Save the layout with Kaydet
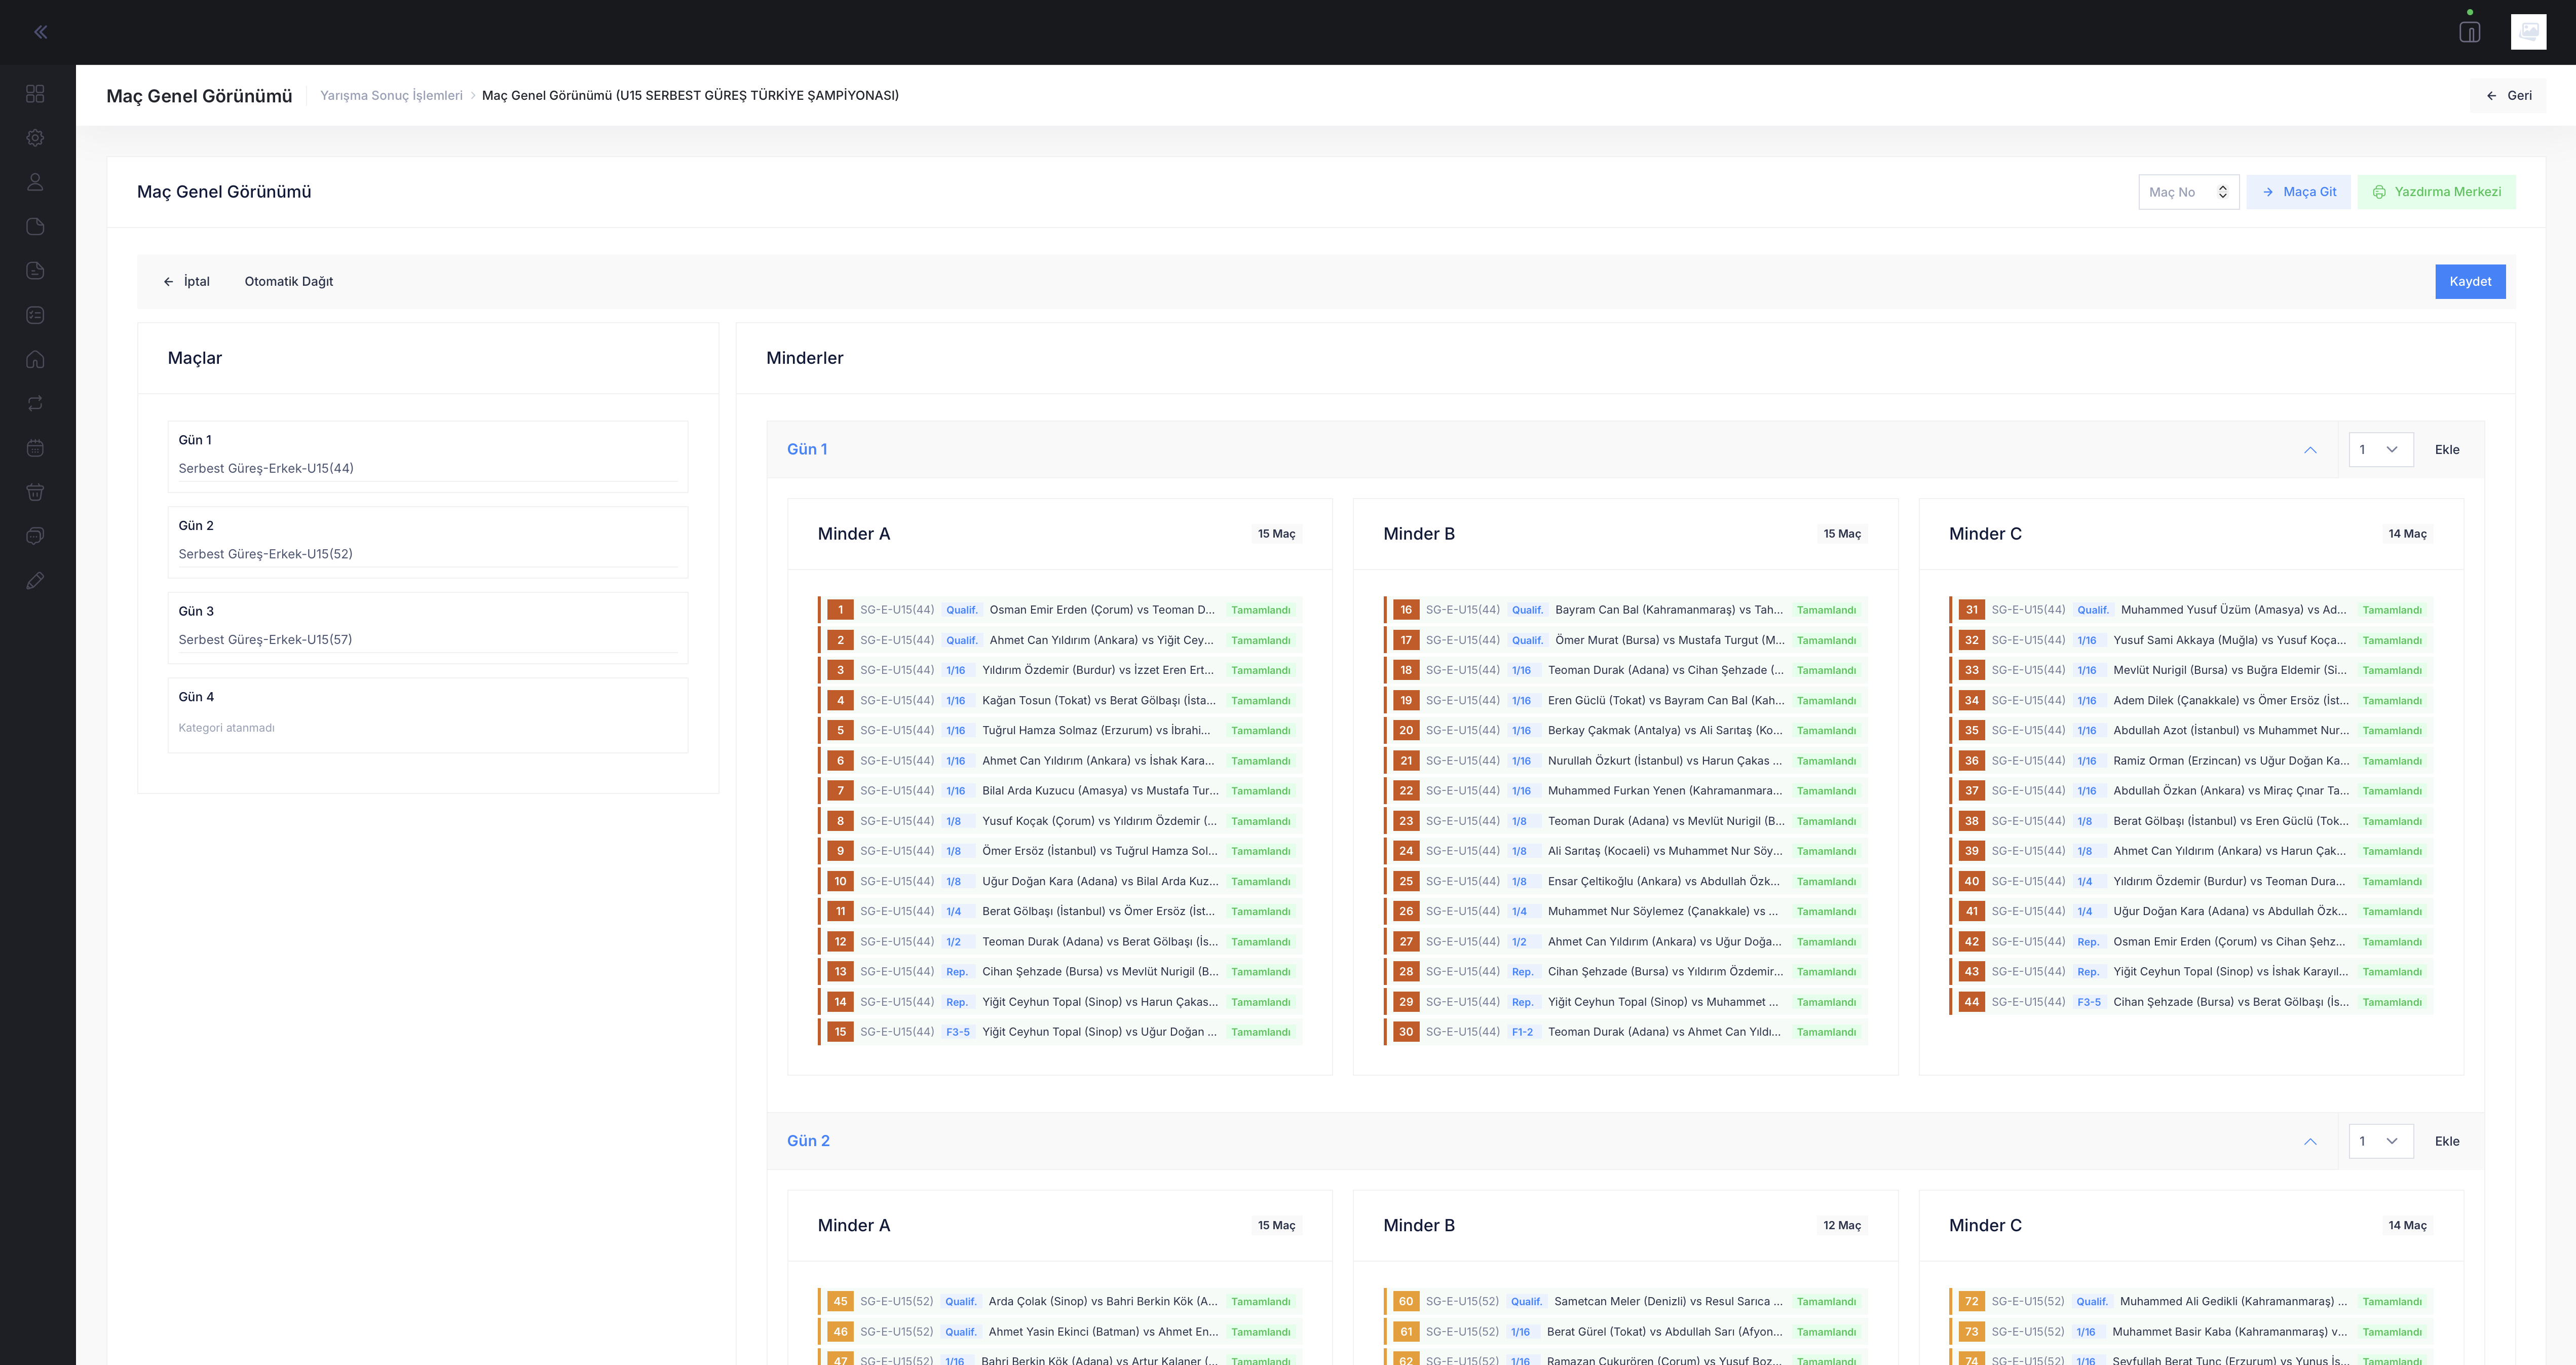The height and width of the screenshot is (1365, 2576). 2470,281
